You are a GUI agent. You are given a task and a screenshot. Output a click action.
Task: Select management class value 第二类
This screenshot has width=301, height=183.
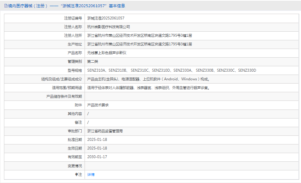pyautogui.click(x=93, y=62)
